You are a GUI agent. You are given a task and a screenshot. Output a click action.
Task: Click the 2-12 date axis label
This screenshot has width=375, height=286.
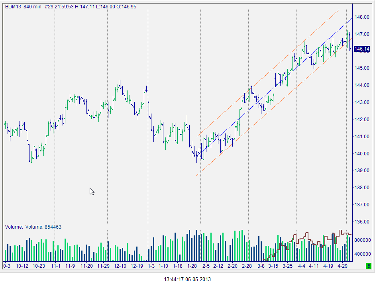pos(218,266)
